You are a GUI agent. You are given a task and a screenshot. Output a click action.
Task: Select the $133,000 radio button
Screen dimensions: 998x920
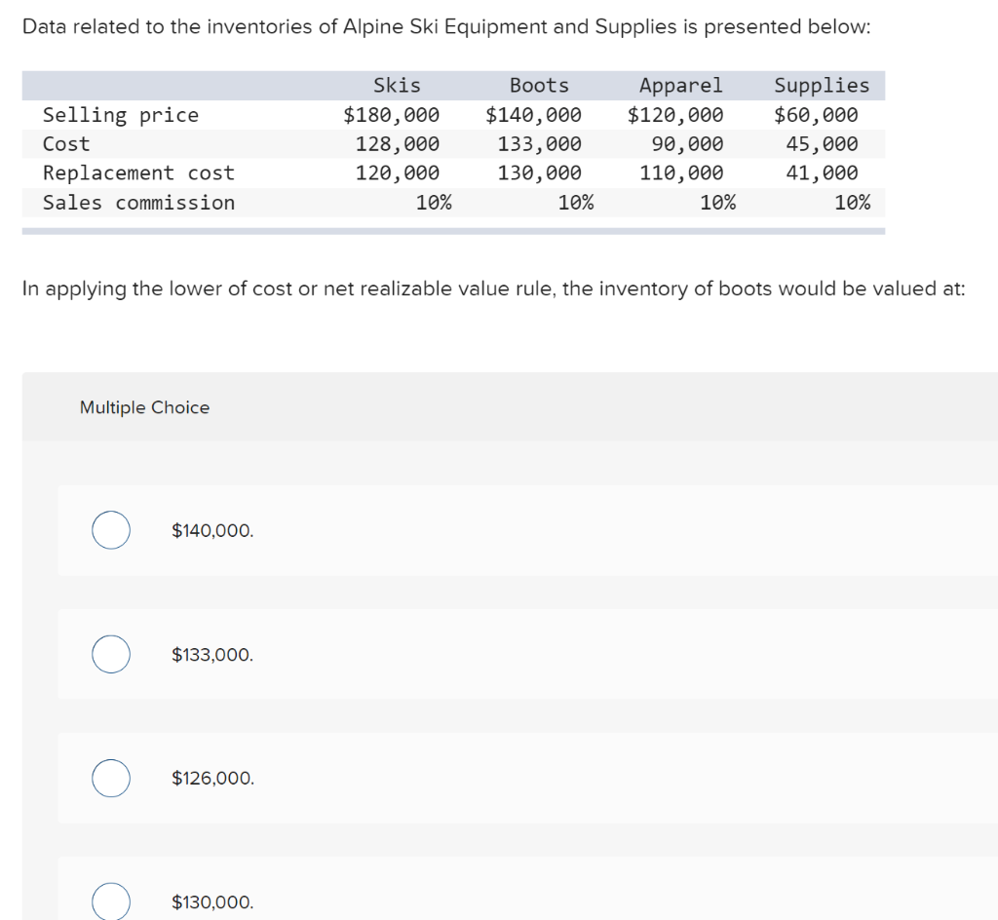click(x=110, y=654)
